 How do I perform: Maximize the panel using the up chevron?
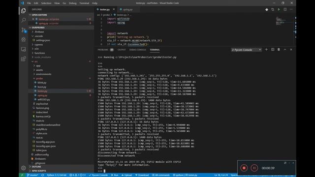tap(285, 50)
